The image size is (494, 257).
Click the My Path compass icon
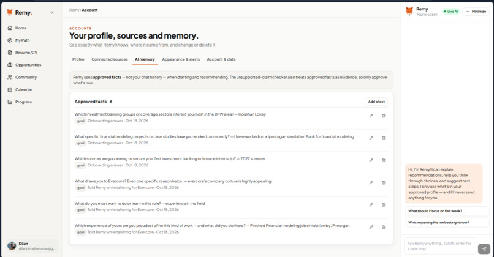click(10, 40)
